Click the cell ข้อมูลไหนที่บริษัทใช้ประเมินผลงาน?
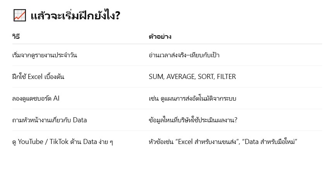Viewport: 328px width, 173px height. [193, 120]
